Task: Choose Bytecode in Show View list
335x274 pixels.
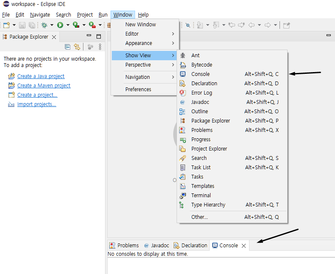Action: 232,65
